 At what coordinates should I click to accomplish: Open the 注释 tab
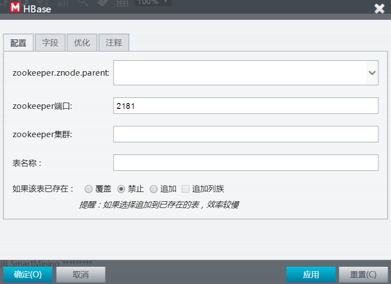coord(114,42)
